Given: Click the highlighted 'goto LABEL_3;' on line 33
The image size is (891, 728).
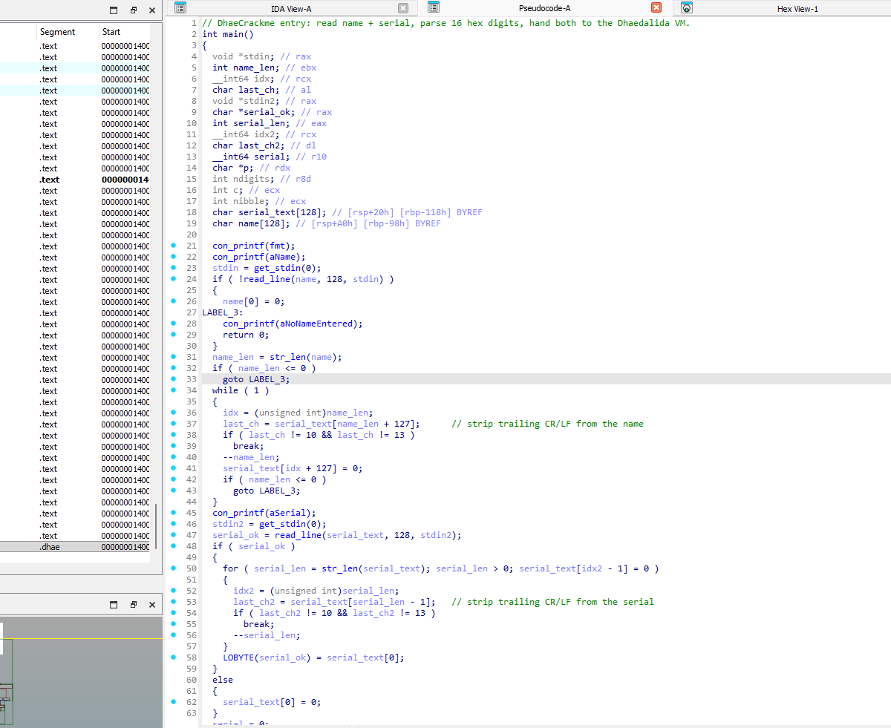Looking at the screenshot, I should [x=256, y=379].
